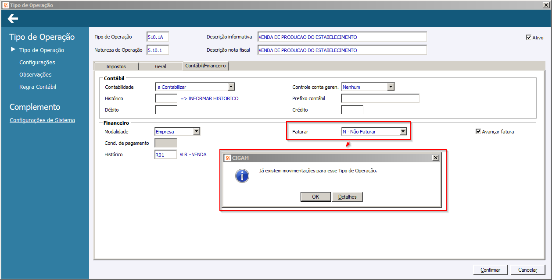Close the CIGAM dialog with the X button
552x280 pixels.
click(435, 158)
